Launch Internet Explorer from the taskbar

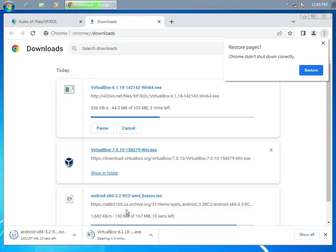pos(27,5)
